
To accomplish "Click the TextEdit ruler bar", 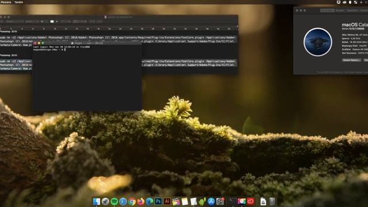I will click(x=119, y=28).
